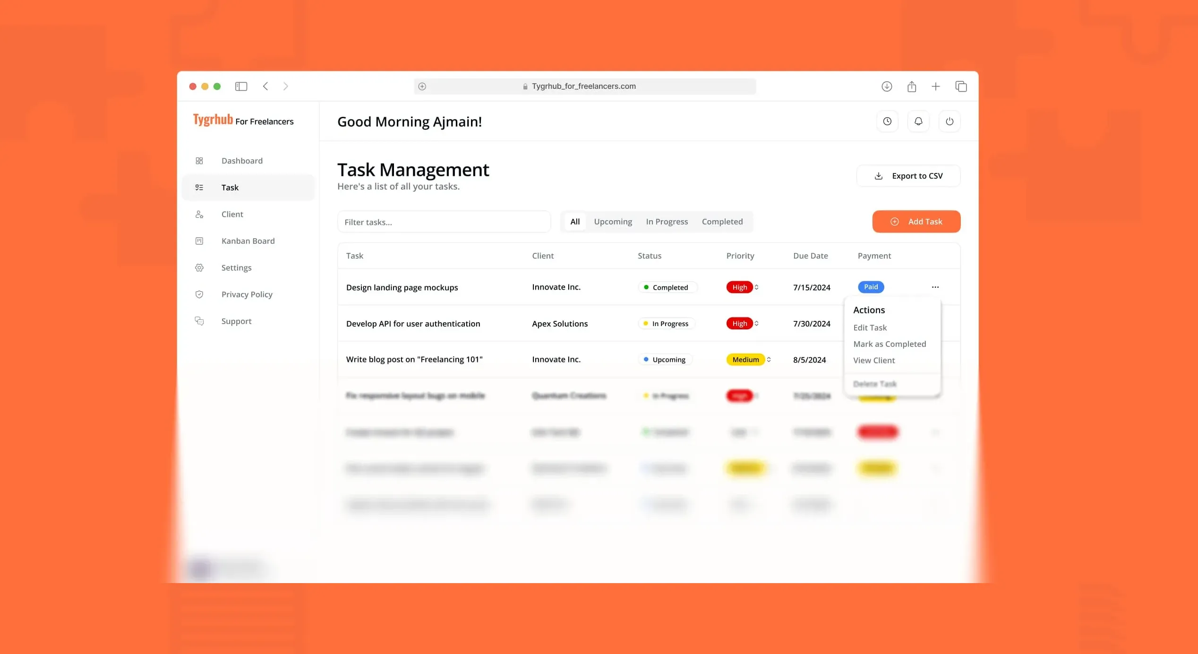Image resolution: width=1198 pixels, height=654 pixels.
Task: Choose View Client in Actions menu
Action: pos(874,360)
